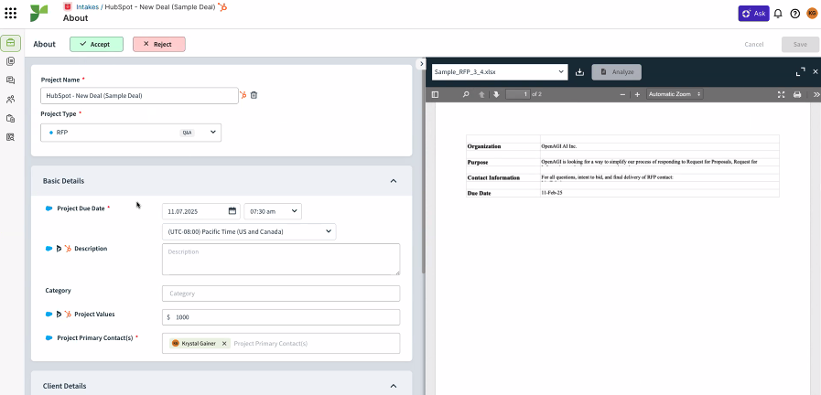Click the Due Date cell in document
Viewport: 821px width, 395px height.
tap(502, 193)
